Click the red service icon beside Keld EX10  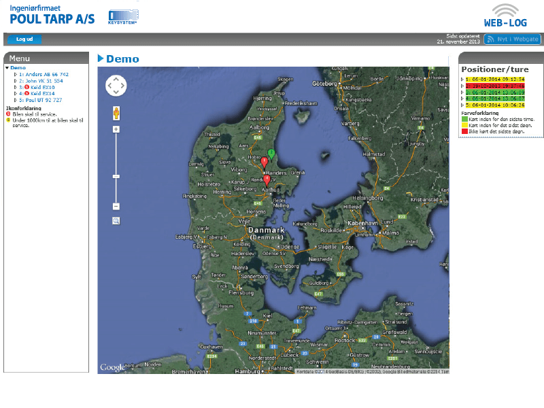(27, 87)
